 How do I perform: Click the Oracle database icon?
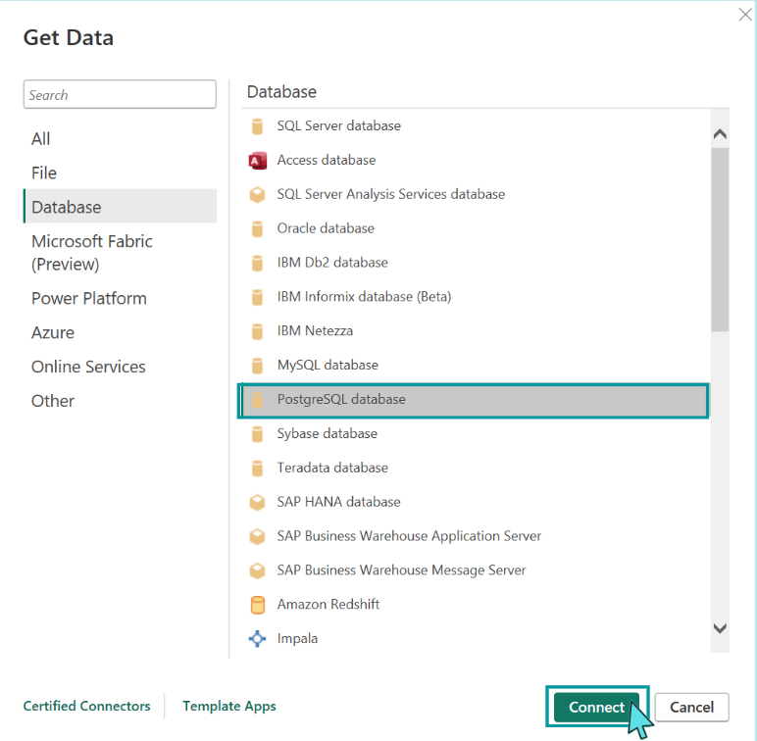257,228
